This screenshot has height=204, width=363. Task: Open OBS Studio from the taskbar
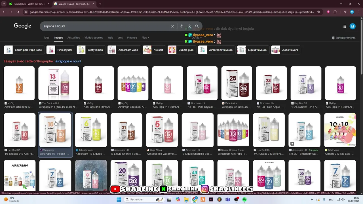click(x=236, y=199)
